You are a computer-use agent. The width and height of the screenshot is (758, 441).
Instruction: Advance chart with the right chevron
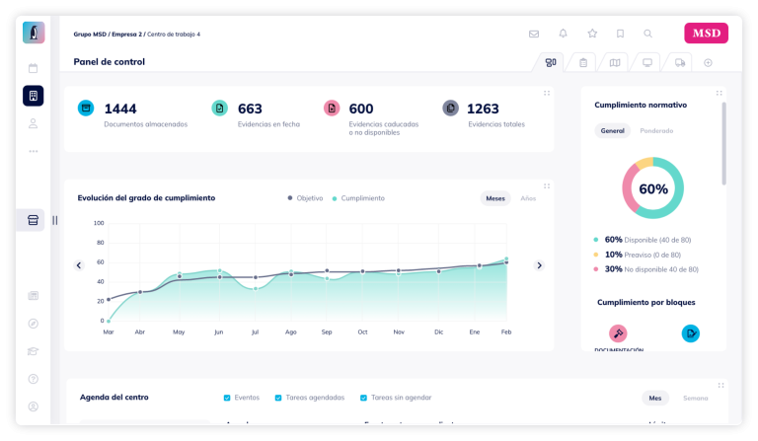[539, 265]
